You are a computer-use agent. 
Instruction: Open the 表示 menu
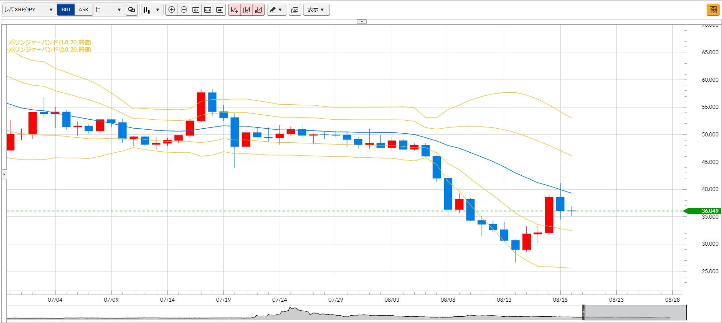pos(316,9)
